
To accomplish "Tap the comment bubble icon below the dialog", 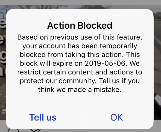I will tap(13, 130).
